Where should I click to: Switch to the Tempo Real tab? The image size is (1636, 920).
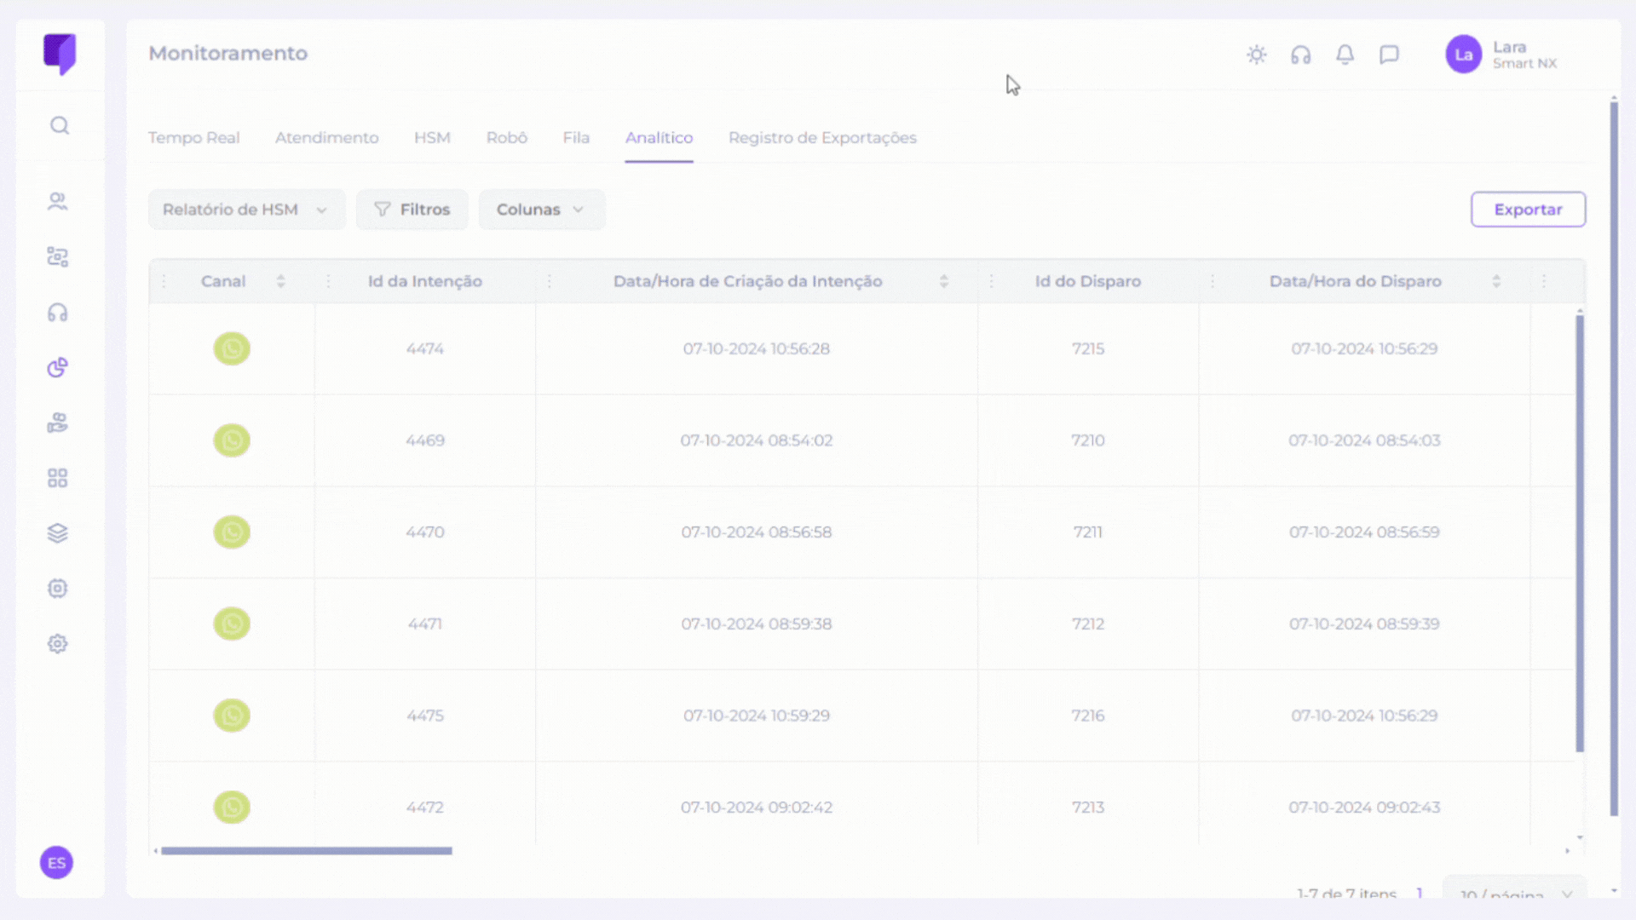click(x=193, y=138)
